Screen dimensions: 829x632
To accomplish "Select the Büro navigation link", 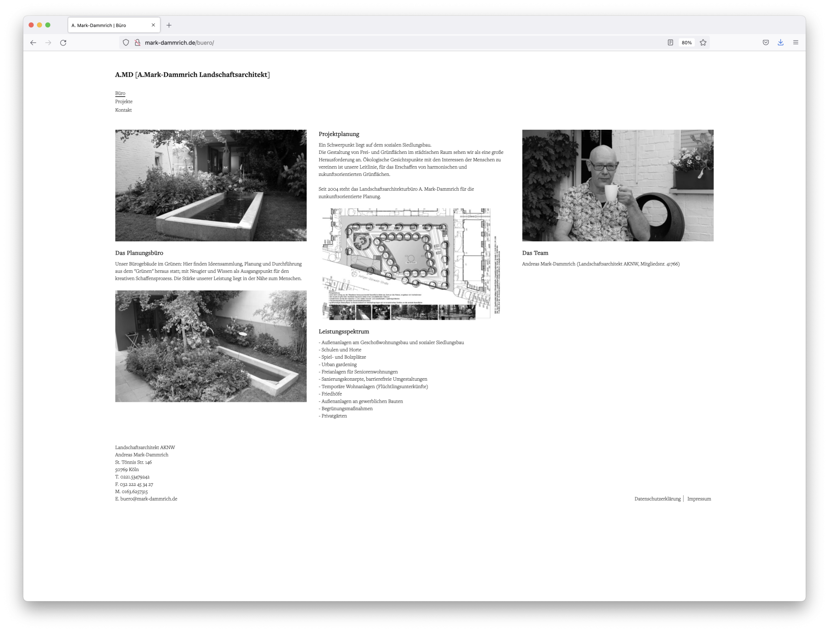I will [x=120, y=93].
